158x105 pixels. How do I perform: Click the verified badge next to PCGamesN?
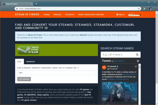[x=117, y=67]
